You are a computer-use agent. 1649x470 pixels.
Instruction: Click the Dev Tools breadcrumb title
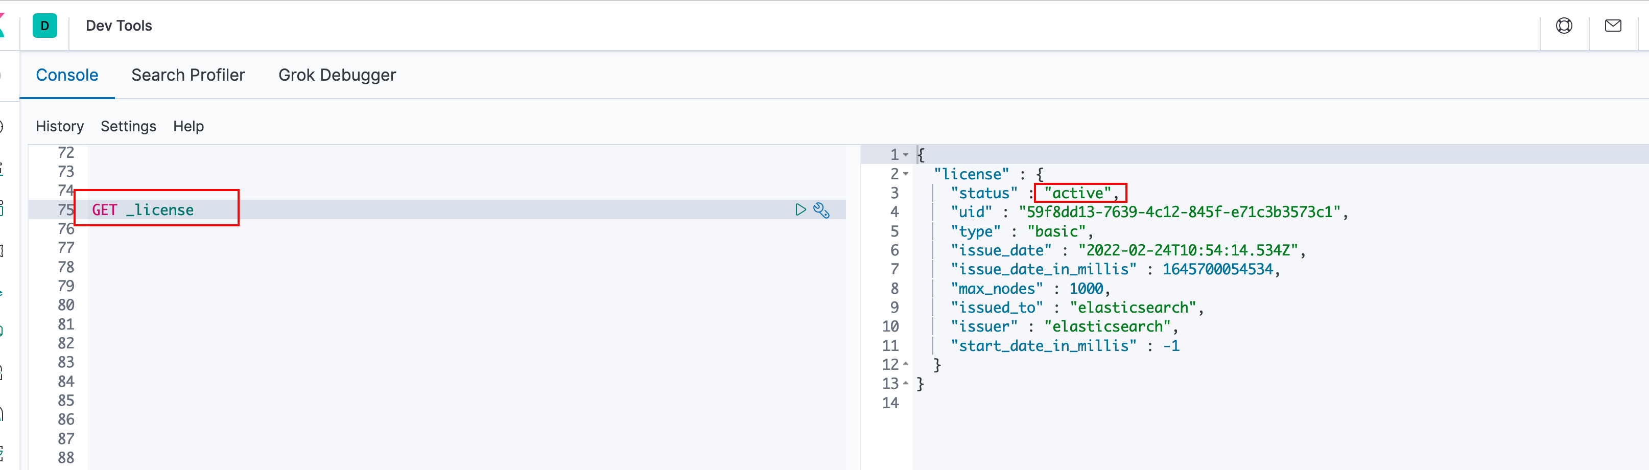click(119, 26)
